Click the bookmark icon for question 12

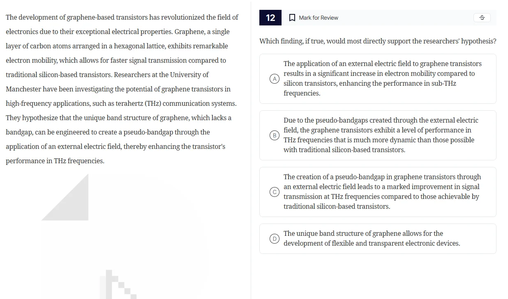(292, 18)
